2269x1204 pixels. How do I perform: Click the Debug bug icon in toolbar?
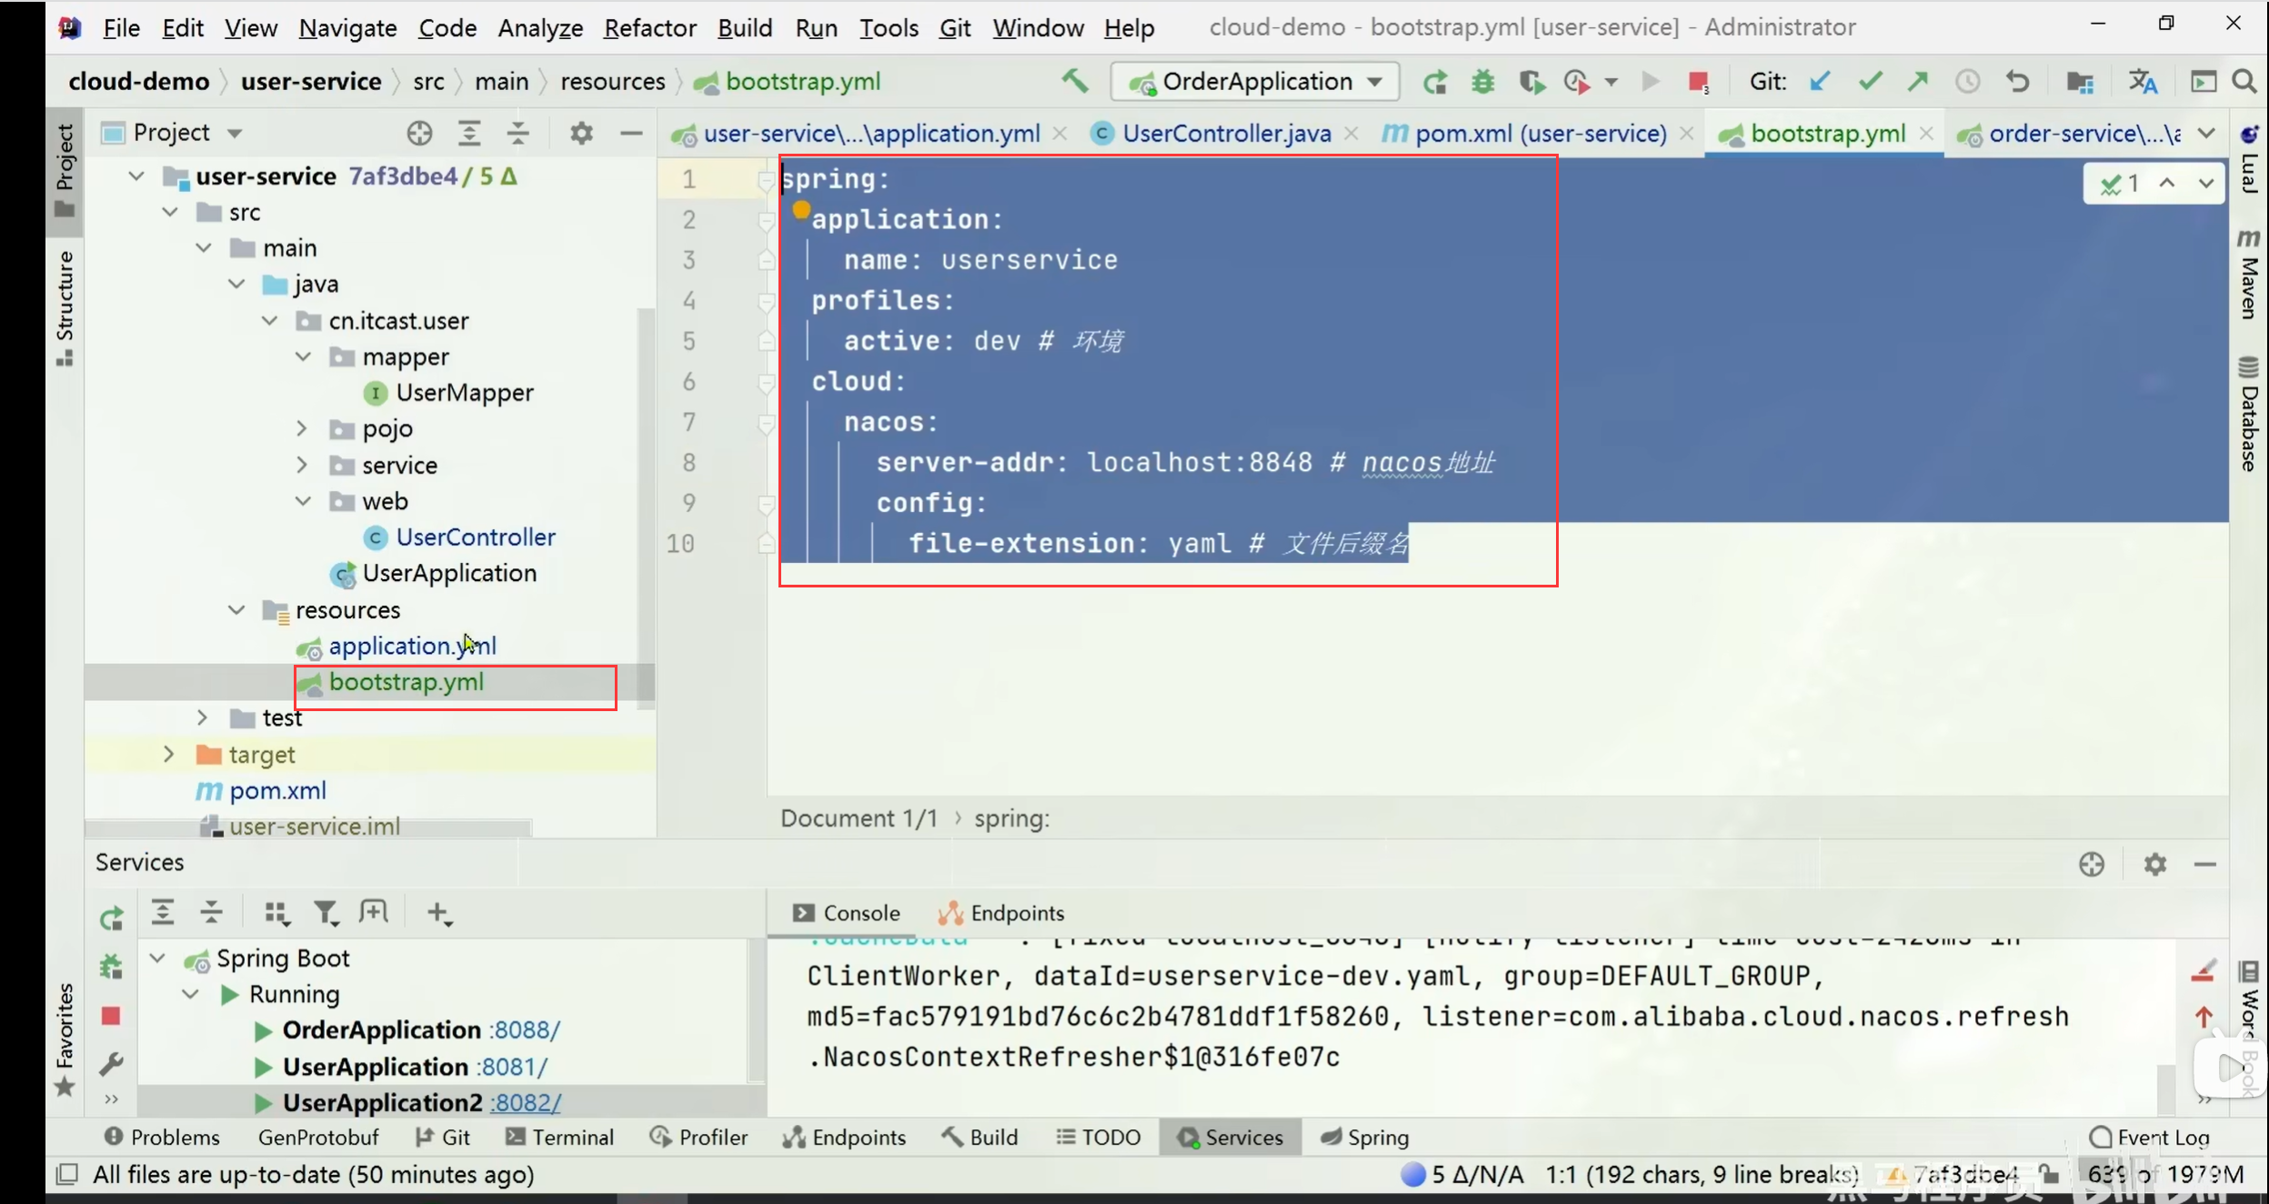pyautogui.click(x=1483, y=82)
